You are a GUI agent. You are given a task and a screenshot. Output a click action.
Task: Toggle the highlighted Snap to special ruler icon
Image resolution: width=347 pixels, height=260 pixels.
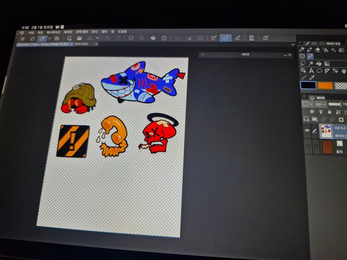(x=226, y=38)
